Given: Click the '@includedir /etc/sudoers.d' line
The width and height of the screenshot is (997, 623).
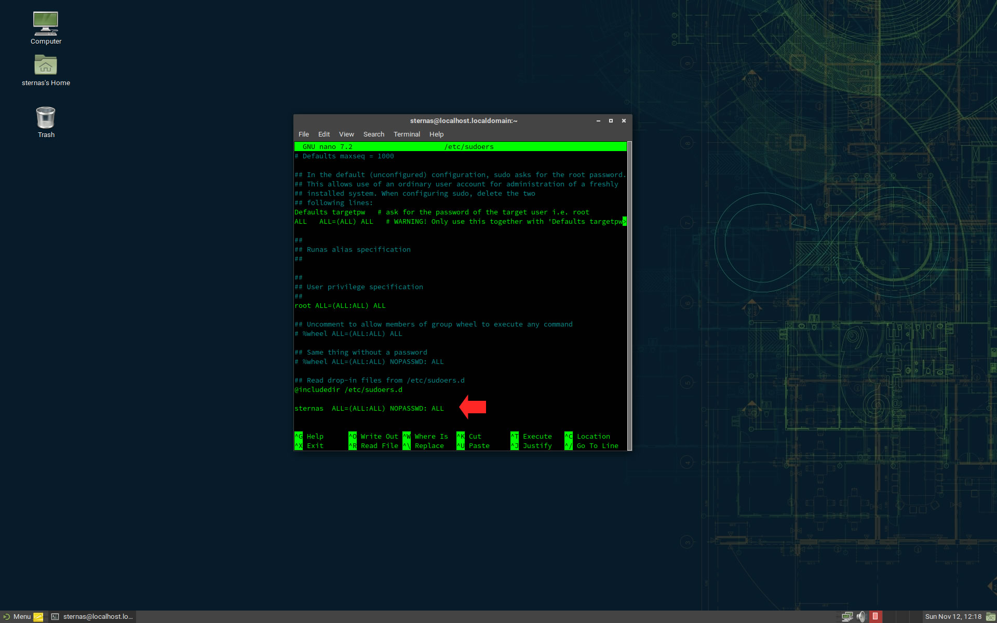Looking at the screenshot, I should (348, 390).
